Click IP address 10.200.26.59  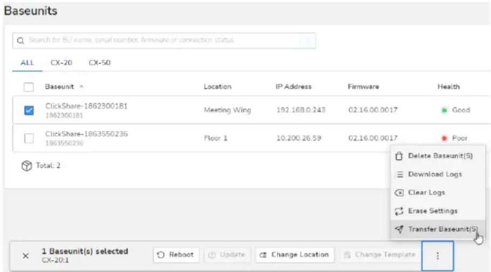(299, 138)
